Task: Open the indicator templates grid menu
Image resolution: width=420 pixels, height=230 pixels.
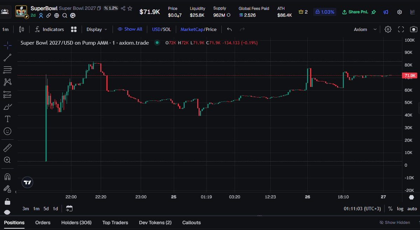Action: pos(73,29)
